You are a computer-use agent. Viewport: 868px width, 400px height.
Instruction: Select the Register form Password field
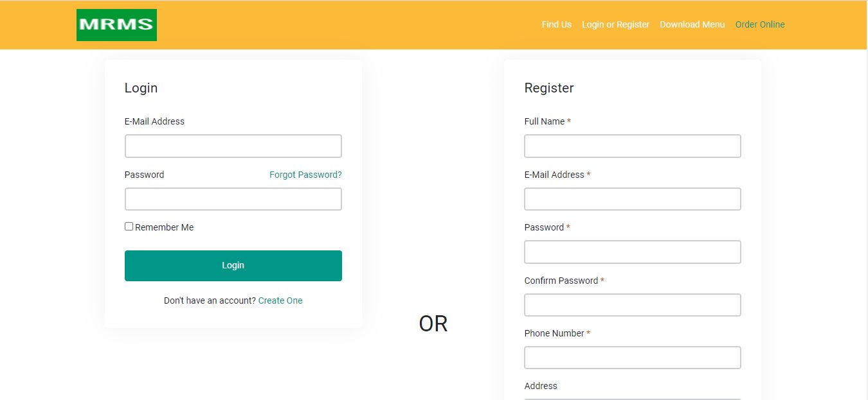click(632, 252)
